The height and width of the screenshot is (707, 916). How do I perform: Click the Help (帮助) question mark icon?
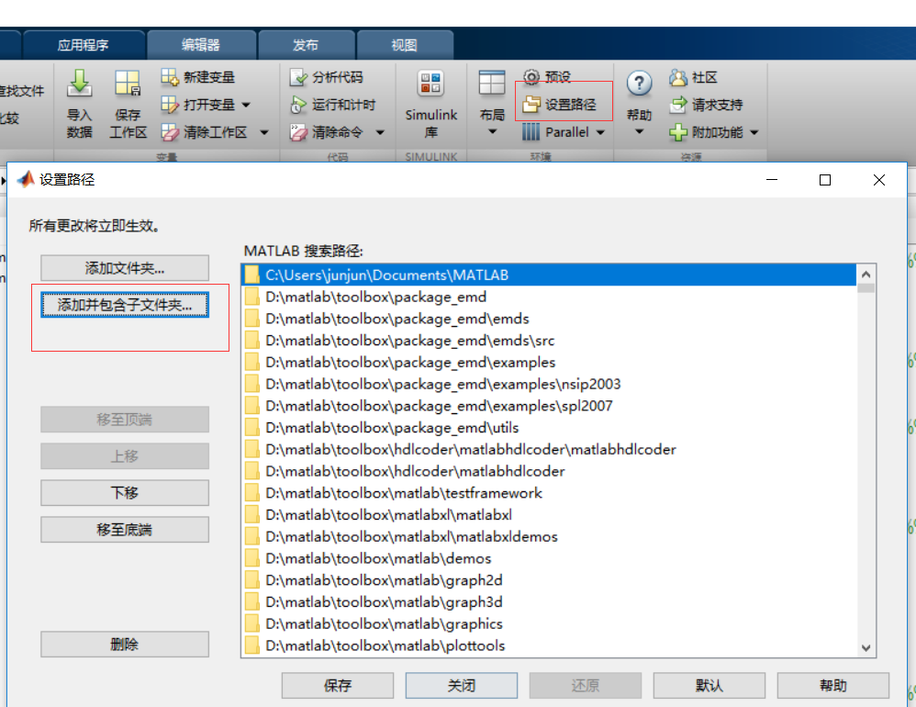click(x=639, y=84)
